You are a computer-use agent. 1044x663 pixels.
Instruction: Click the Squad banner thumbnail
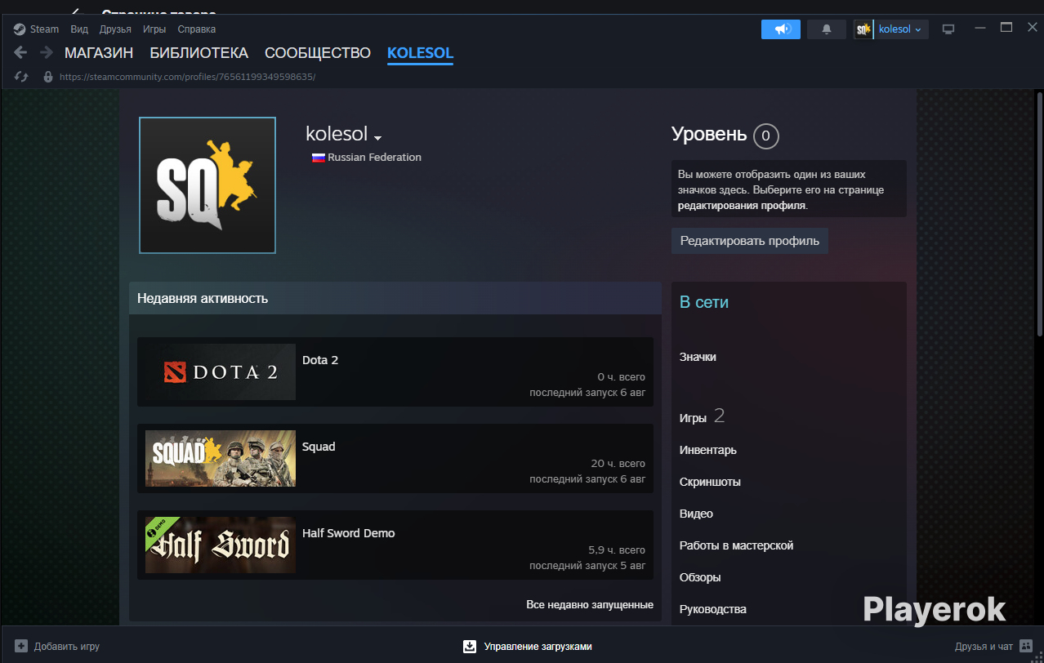[x=221, y=458]
